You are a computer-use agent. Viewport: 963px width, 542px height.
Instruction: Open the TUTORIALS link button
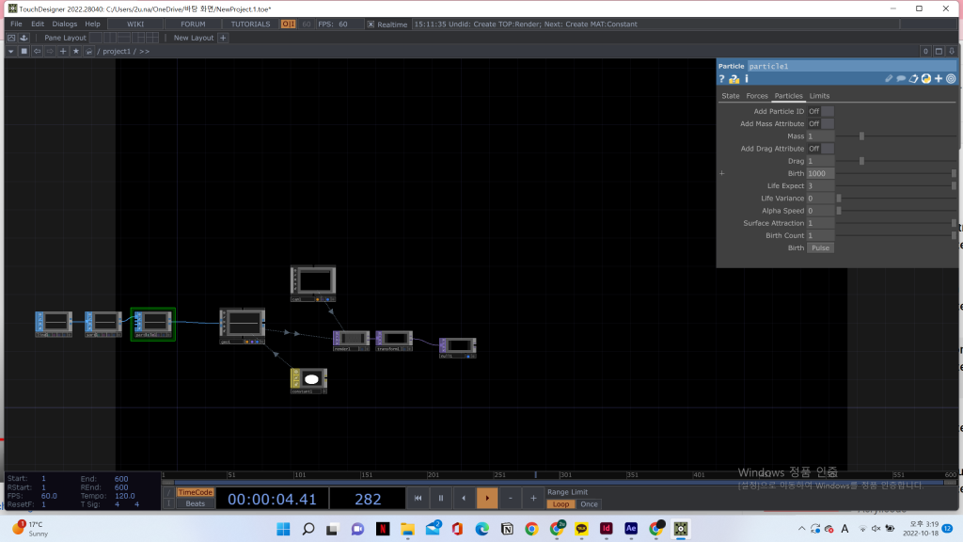[x=250, y=24]
